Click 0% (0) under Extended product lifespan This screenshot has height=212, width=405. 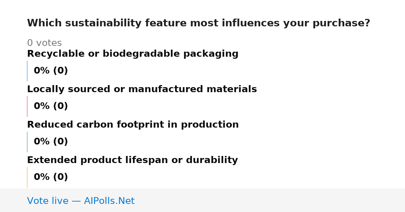click(51, 177)
